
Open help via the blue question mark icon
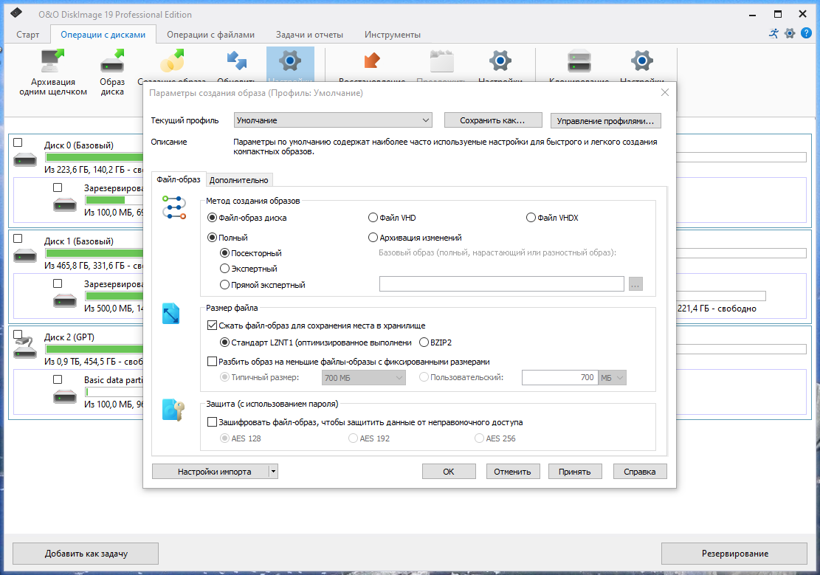[x=807, y=33]
